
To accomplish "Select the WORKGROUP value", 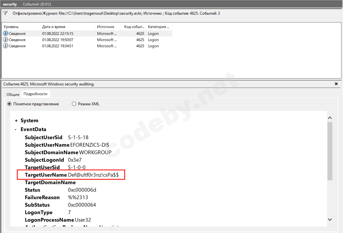I will [x=95, y=152].
